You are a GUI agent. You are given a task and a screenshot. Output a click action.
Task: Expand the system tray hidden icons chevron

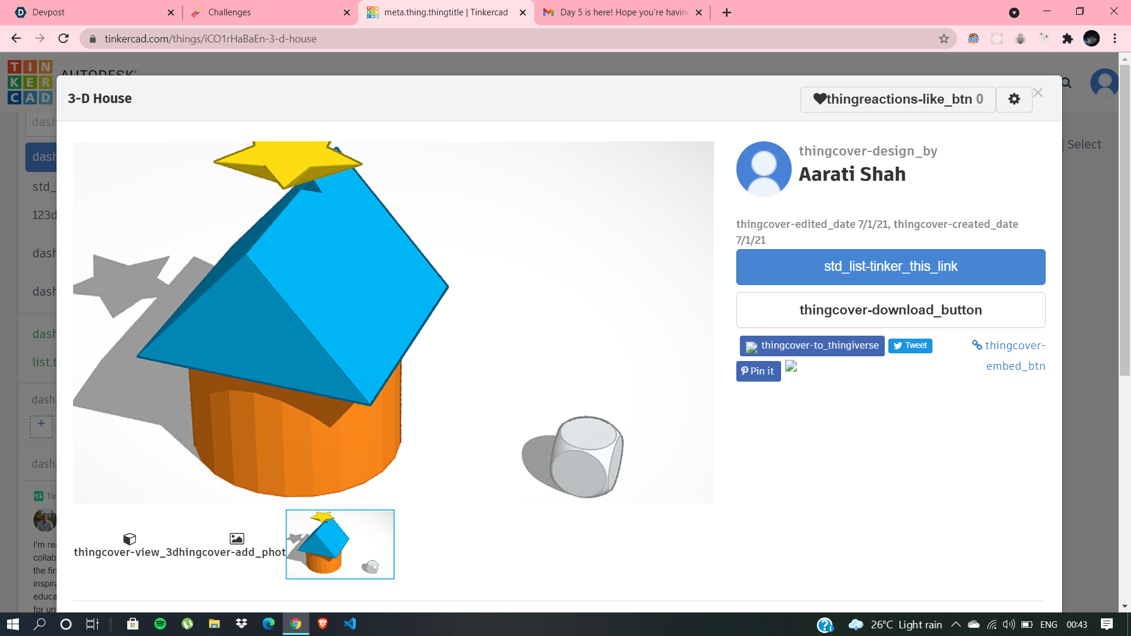click(955, 624)
